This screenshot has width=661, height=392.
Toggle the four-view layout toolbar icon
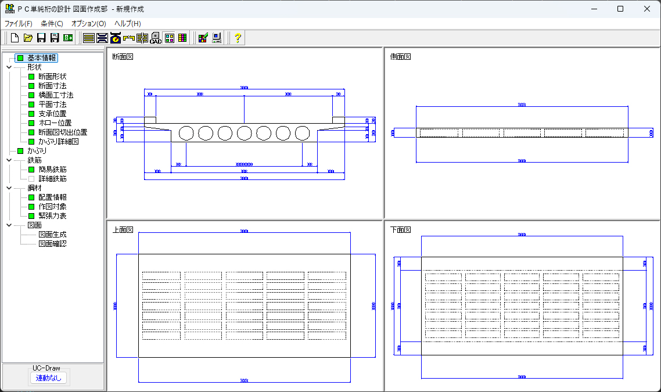(x=170, y=38)
